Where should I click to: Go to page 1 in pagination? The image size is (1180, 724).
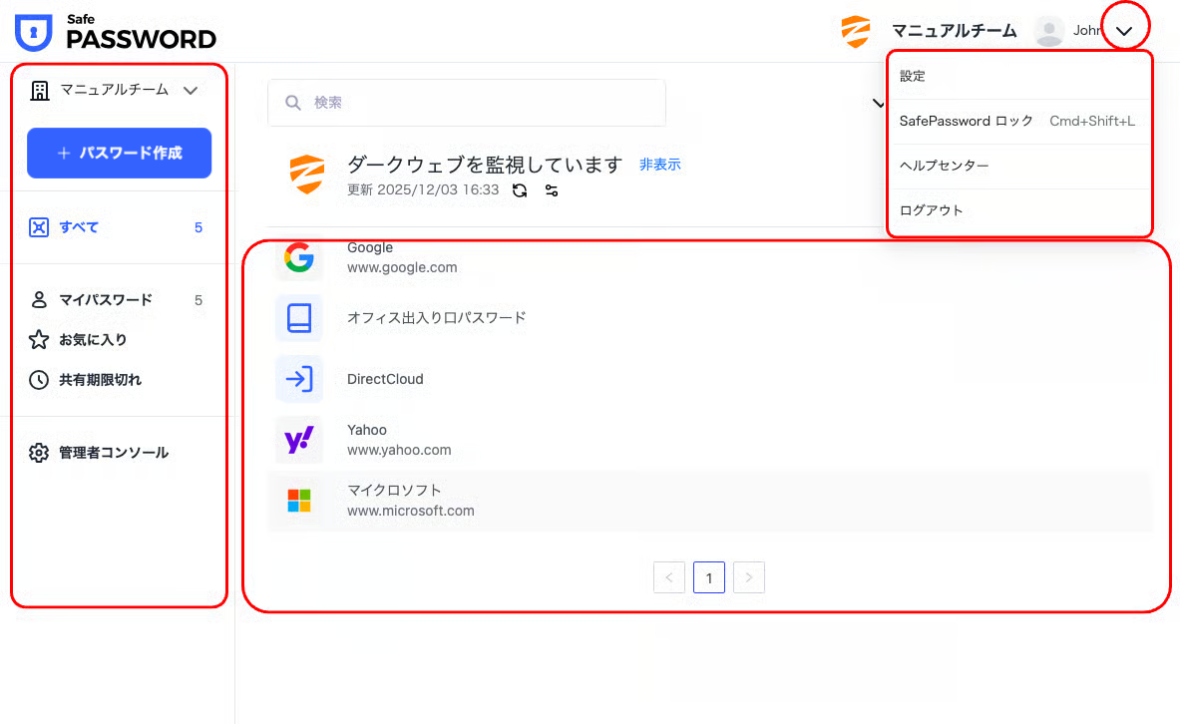(709, 577)
